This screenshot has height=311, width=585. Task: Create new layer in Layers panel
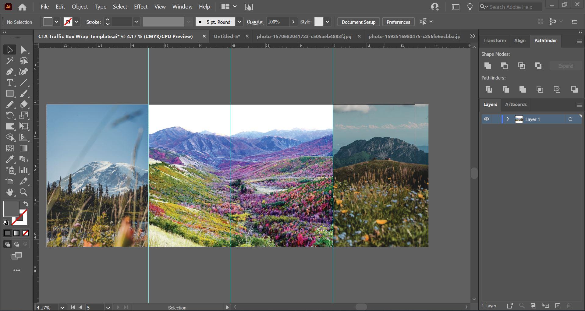(558, 306)
